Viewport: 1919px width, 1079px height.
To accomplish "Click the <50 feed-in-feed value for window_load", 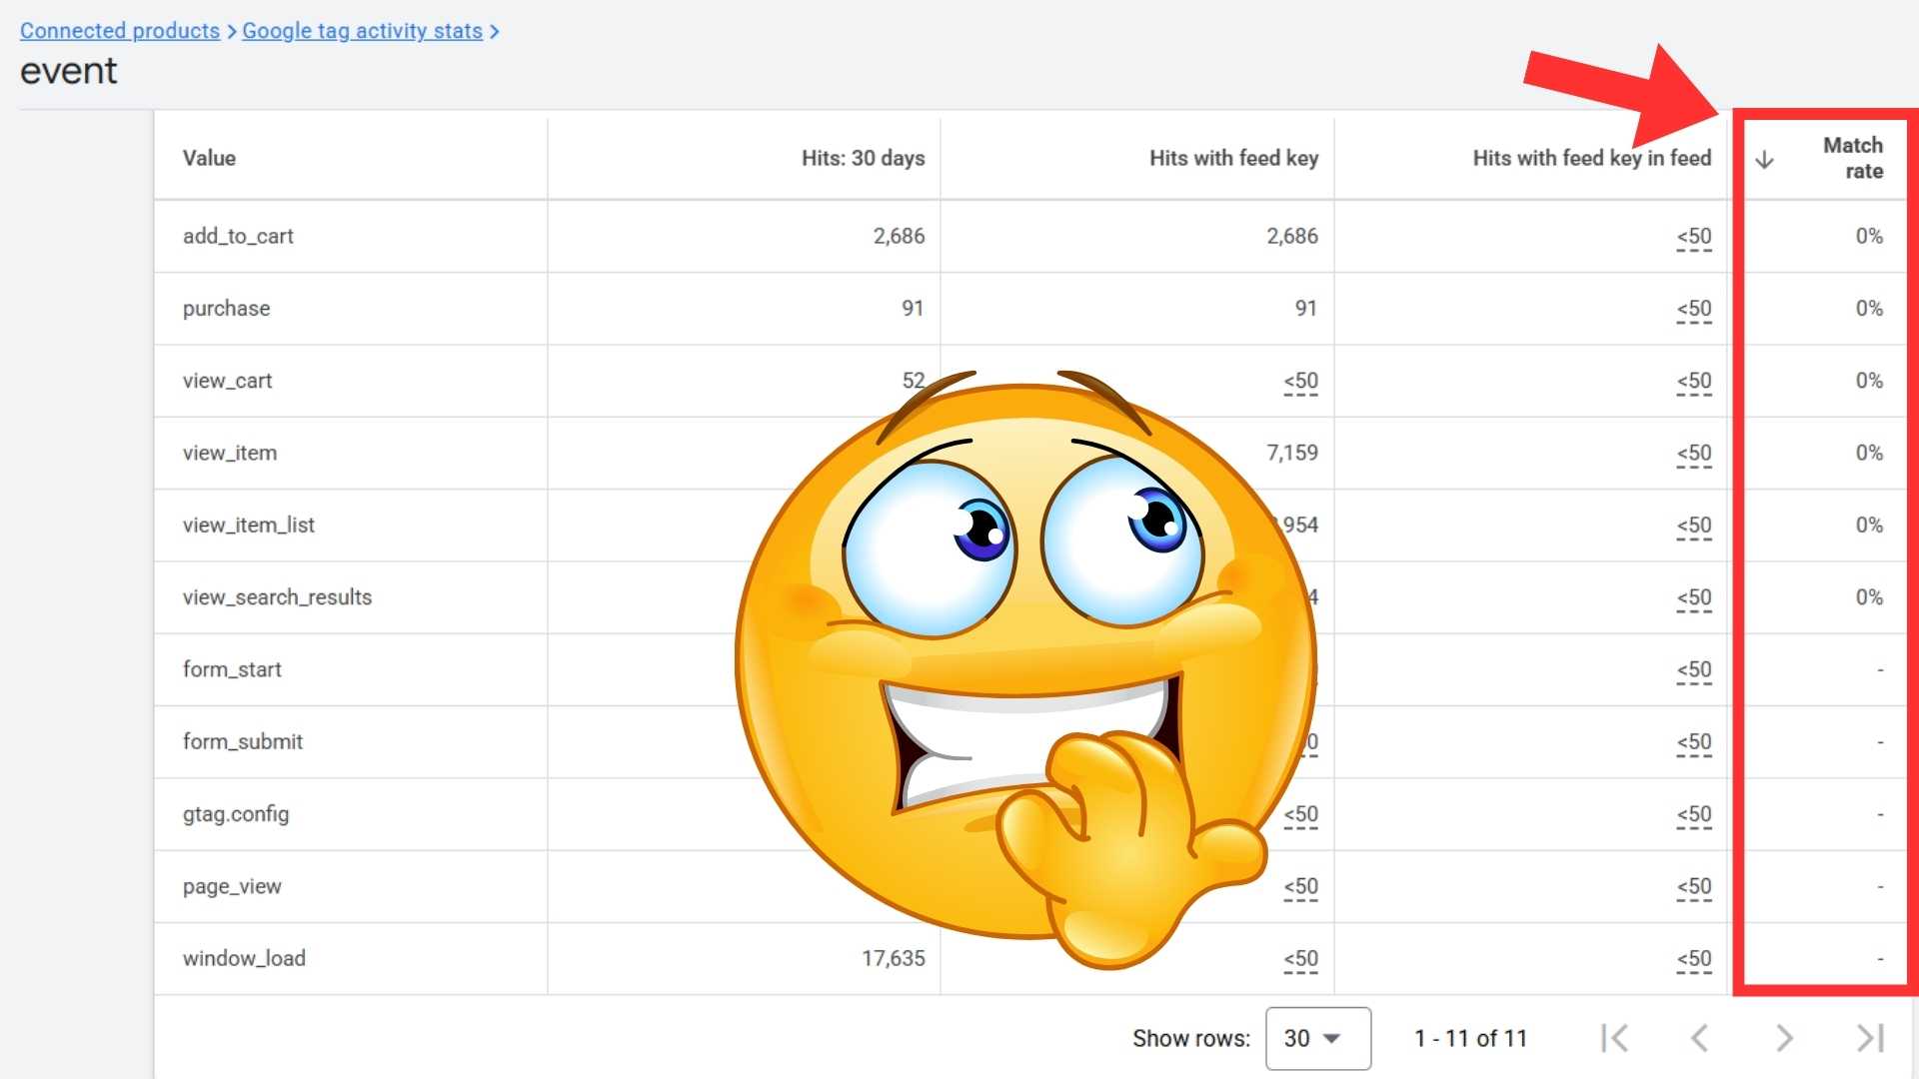I will coord(1693,959).
